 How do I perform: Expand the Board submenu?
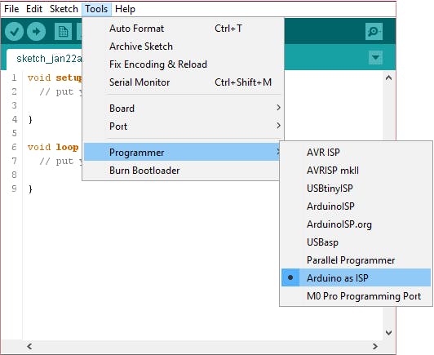pyautogui.click(x=184, y=109)
